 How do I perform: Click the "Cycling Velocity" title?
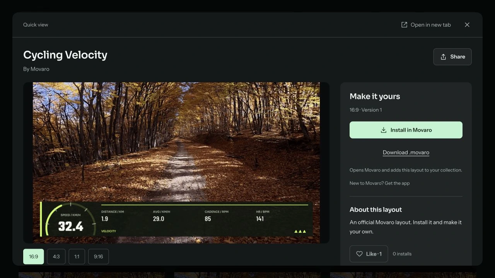tap(65, 55)
